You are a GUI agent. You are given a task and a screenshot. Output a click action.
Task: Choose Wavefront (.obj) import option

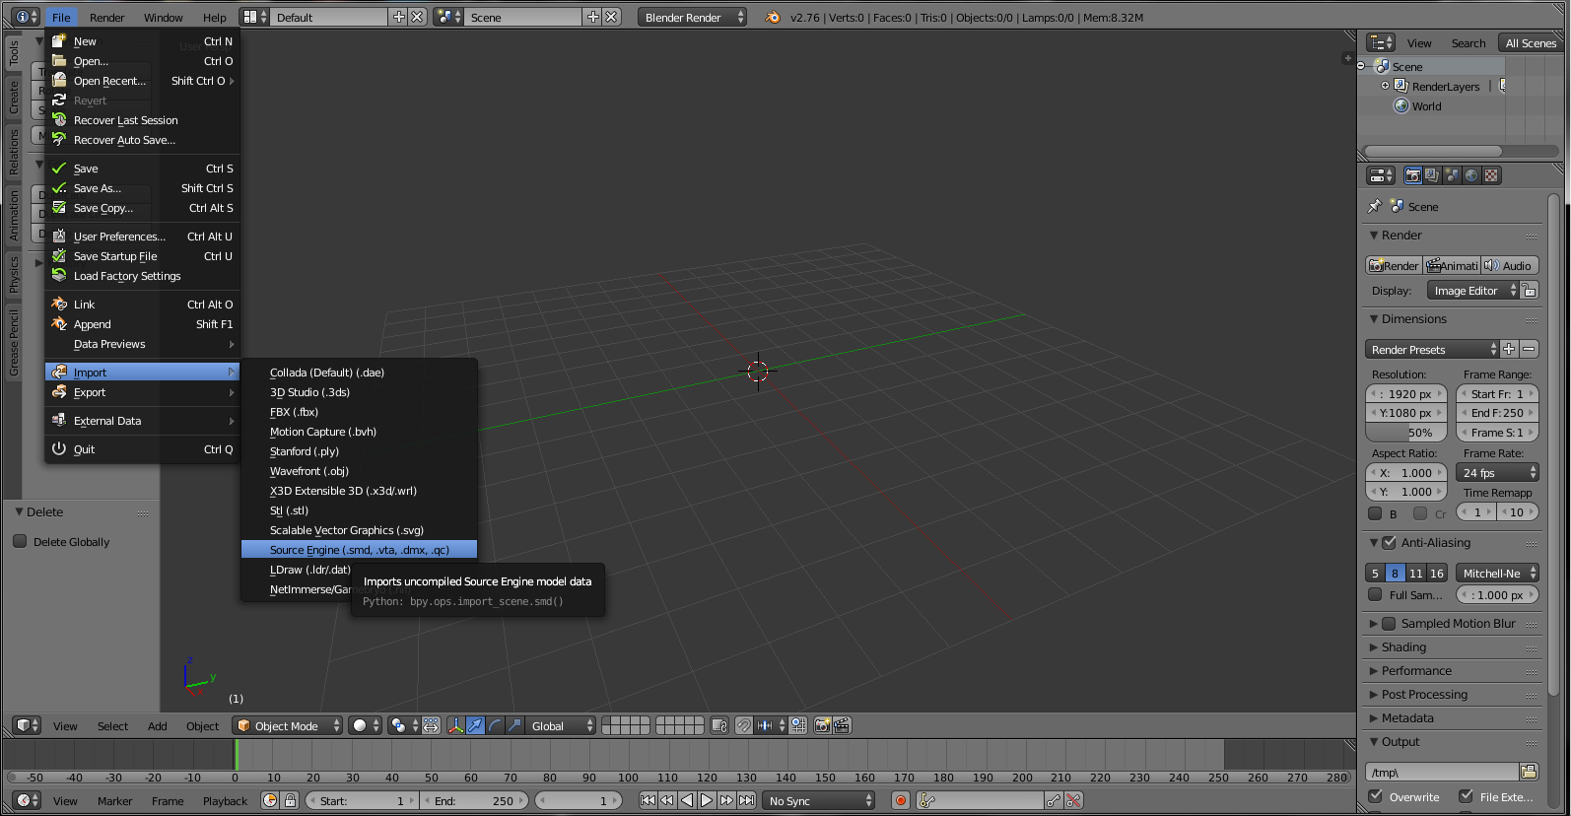coord(359,470)
